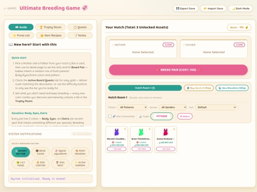The width and height of the screenshot is (257, 192).
Task: Select the Pony Meadow sector
Action: click(80, 152)
